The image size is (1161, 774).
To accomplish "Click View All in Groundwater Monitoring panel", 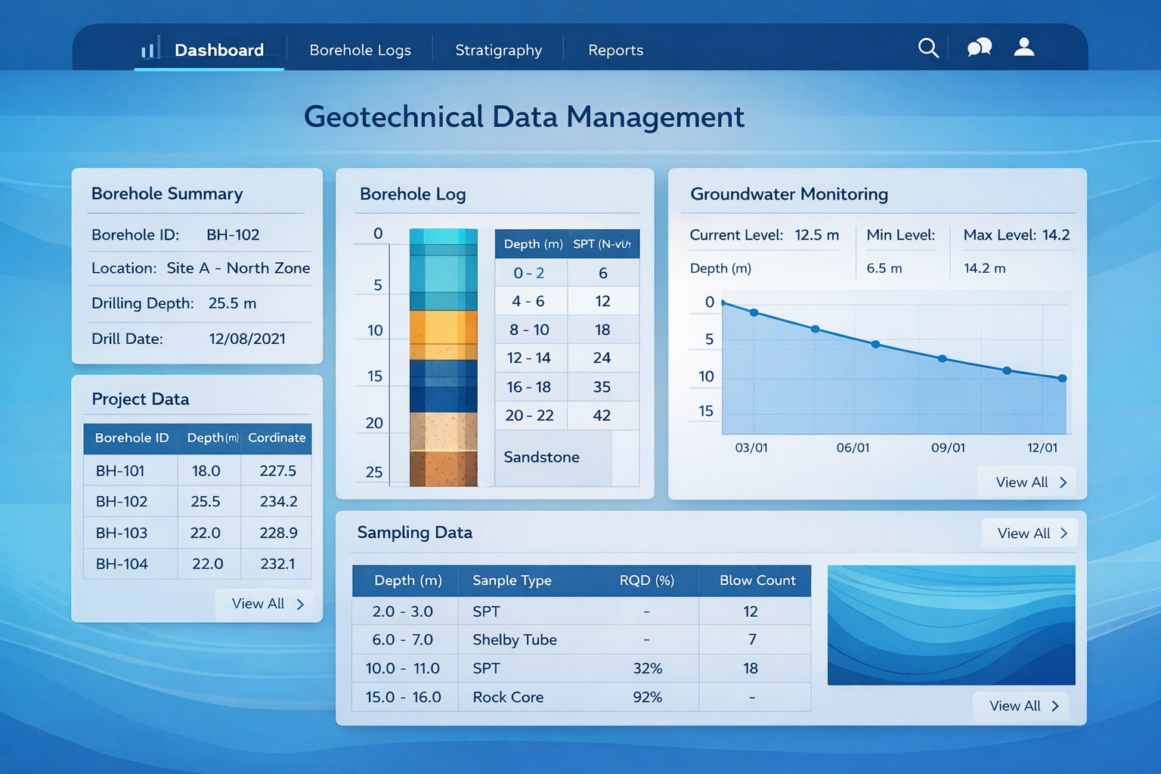I will click(1022, 481).
